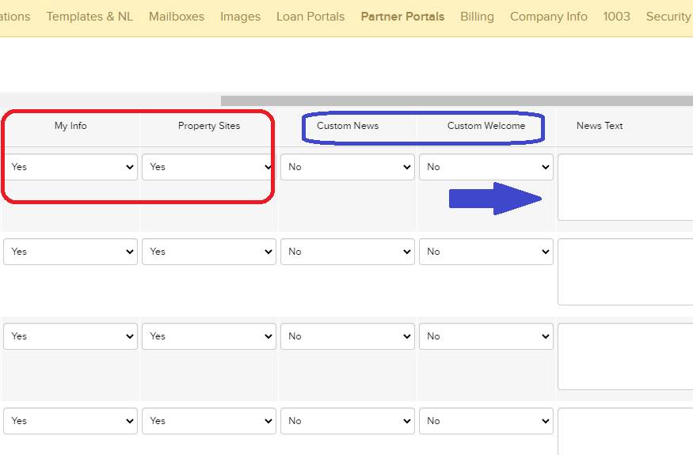This screenshot has width=693, height=455.
Task: Open fourth row My Info dropdown
Action: click(x=70, y=422)
